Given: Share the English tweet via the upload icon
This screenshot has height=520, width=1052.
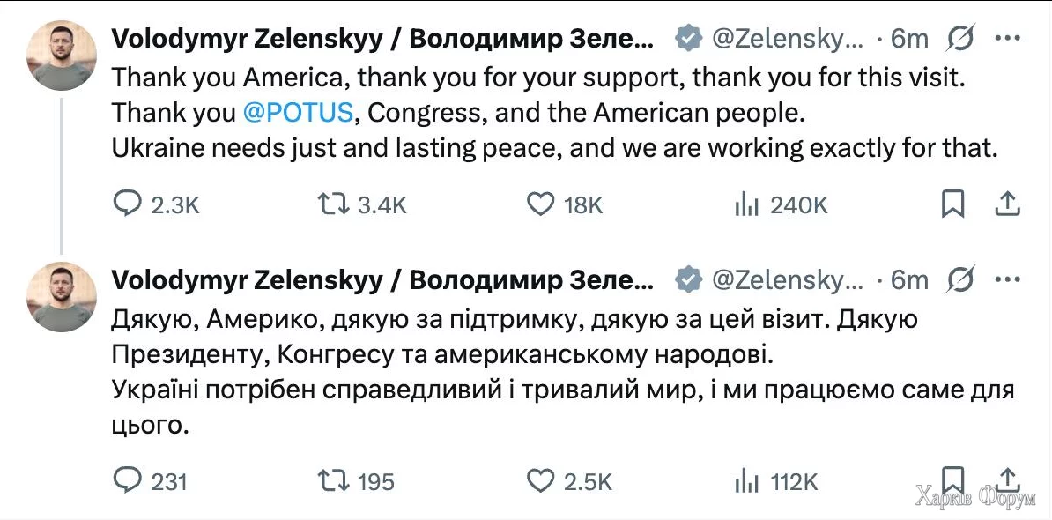Looking at the screenshot, I should [x=1007, y=204].
